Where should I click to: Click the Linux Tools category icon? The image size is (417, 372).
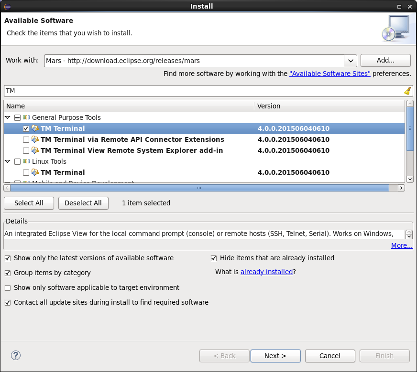[26, 161]
